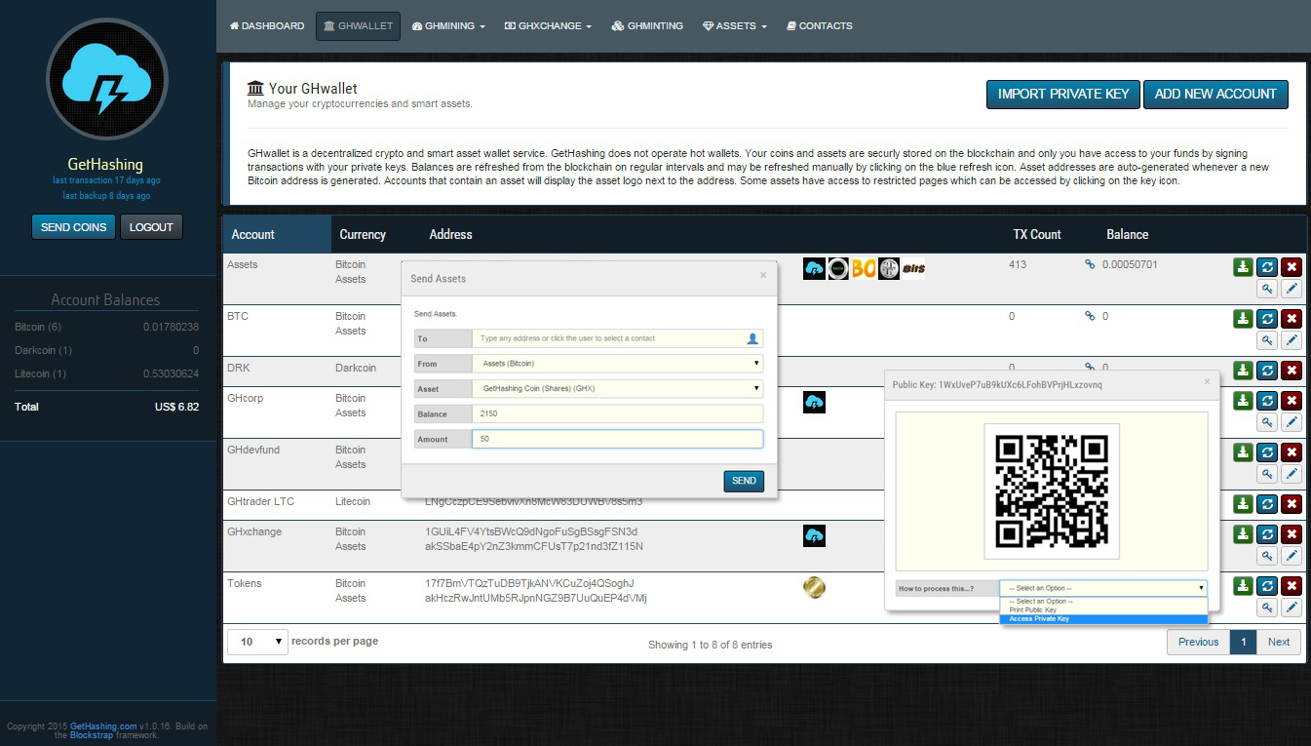The width and height of the screenshot is (1311, 746).
Task: Open the key icon for the Assets account
Action: [x=1267, y=289]
